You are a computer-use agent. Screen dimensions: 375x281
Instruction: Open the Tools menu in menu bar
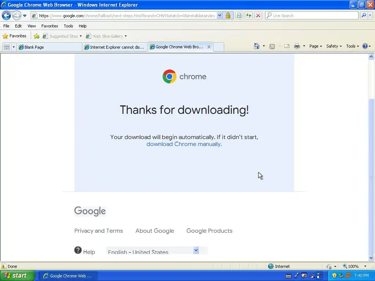click(x=68, y=26)
